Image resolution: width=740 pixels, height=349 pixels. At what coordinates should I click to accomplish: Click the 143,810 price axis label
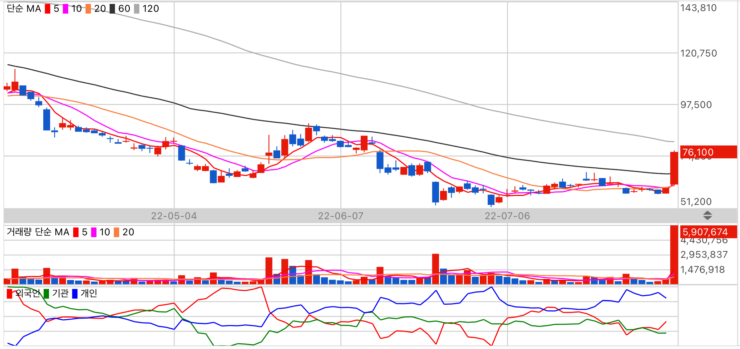[x=699, y=8]
